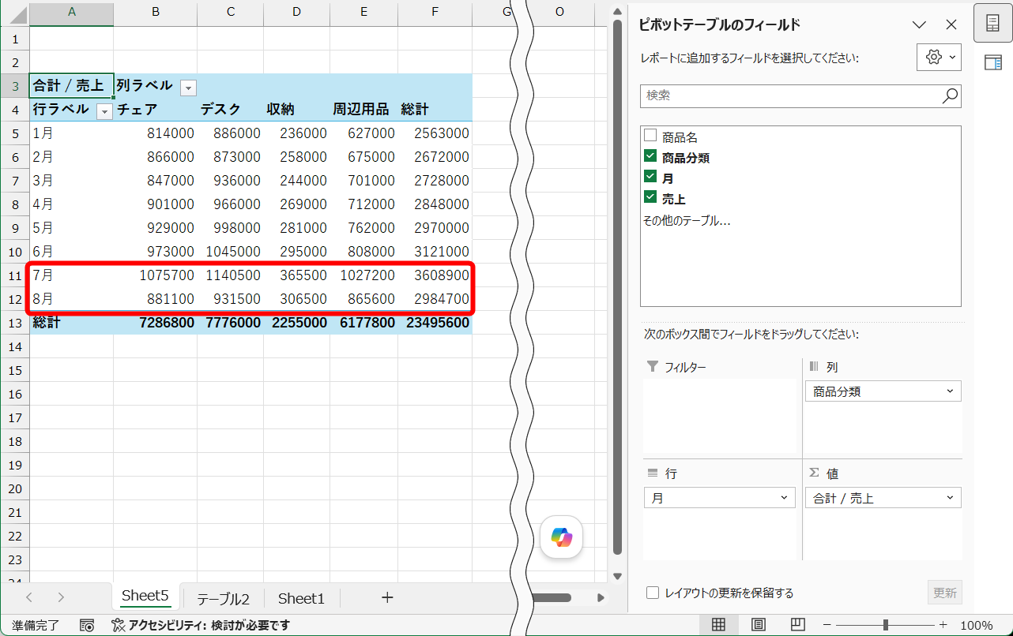The image size is (1013, 636).
Task: Select cell containing 3608900
Action: [435, 275]
